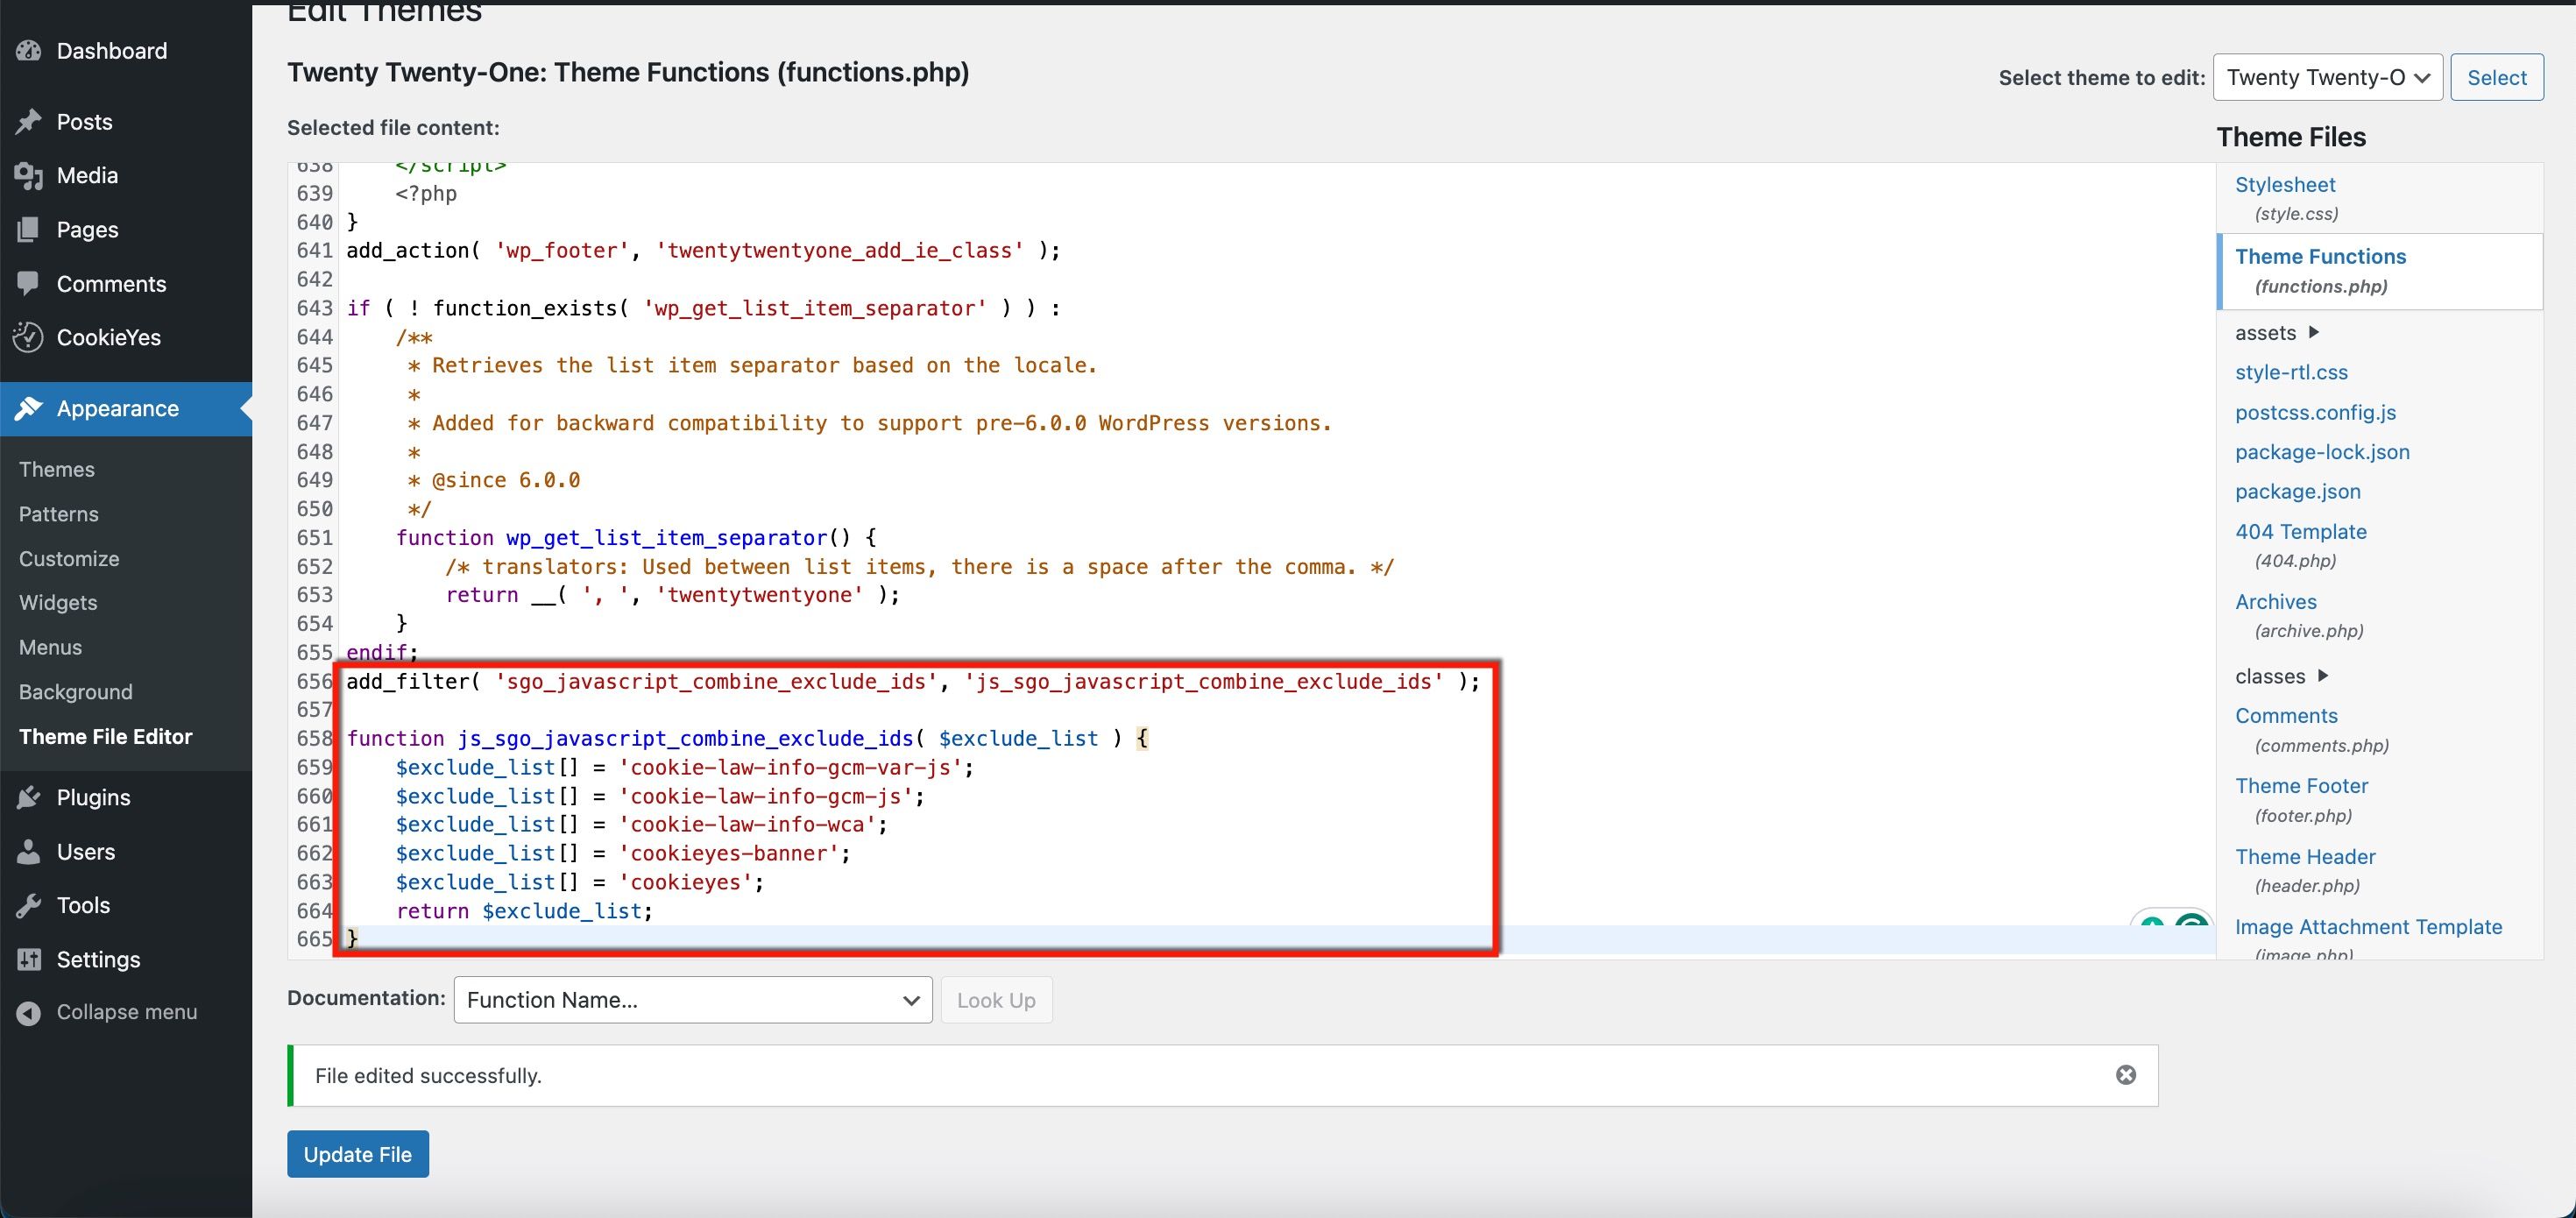This screenshot has width=2576, height=1218.
Task: Click the CookieYes cookie icon
Action: pos(28,337)
